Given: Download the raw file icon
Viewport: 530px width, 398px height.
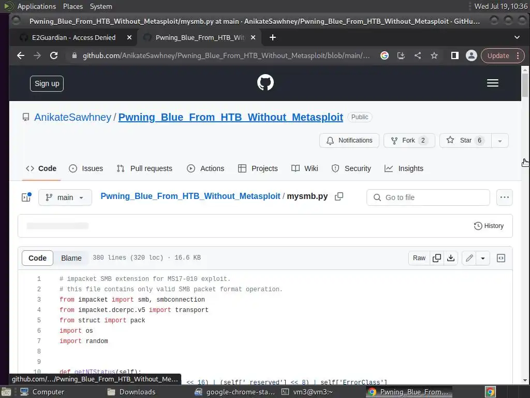Looking at the screenshot, I should 451,258.
